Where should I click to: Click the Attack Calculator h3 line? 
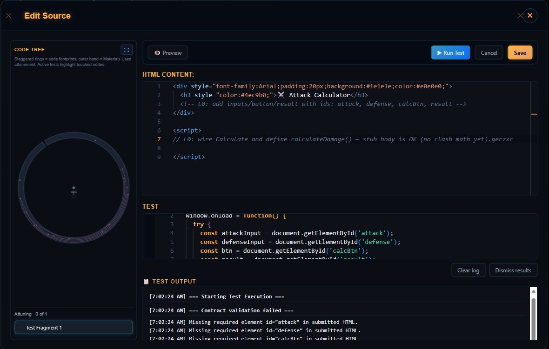pos(274,95)
